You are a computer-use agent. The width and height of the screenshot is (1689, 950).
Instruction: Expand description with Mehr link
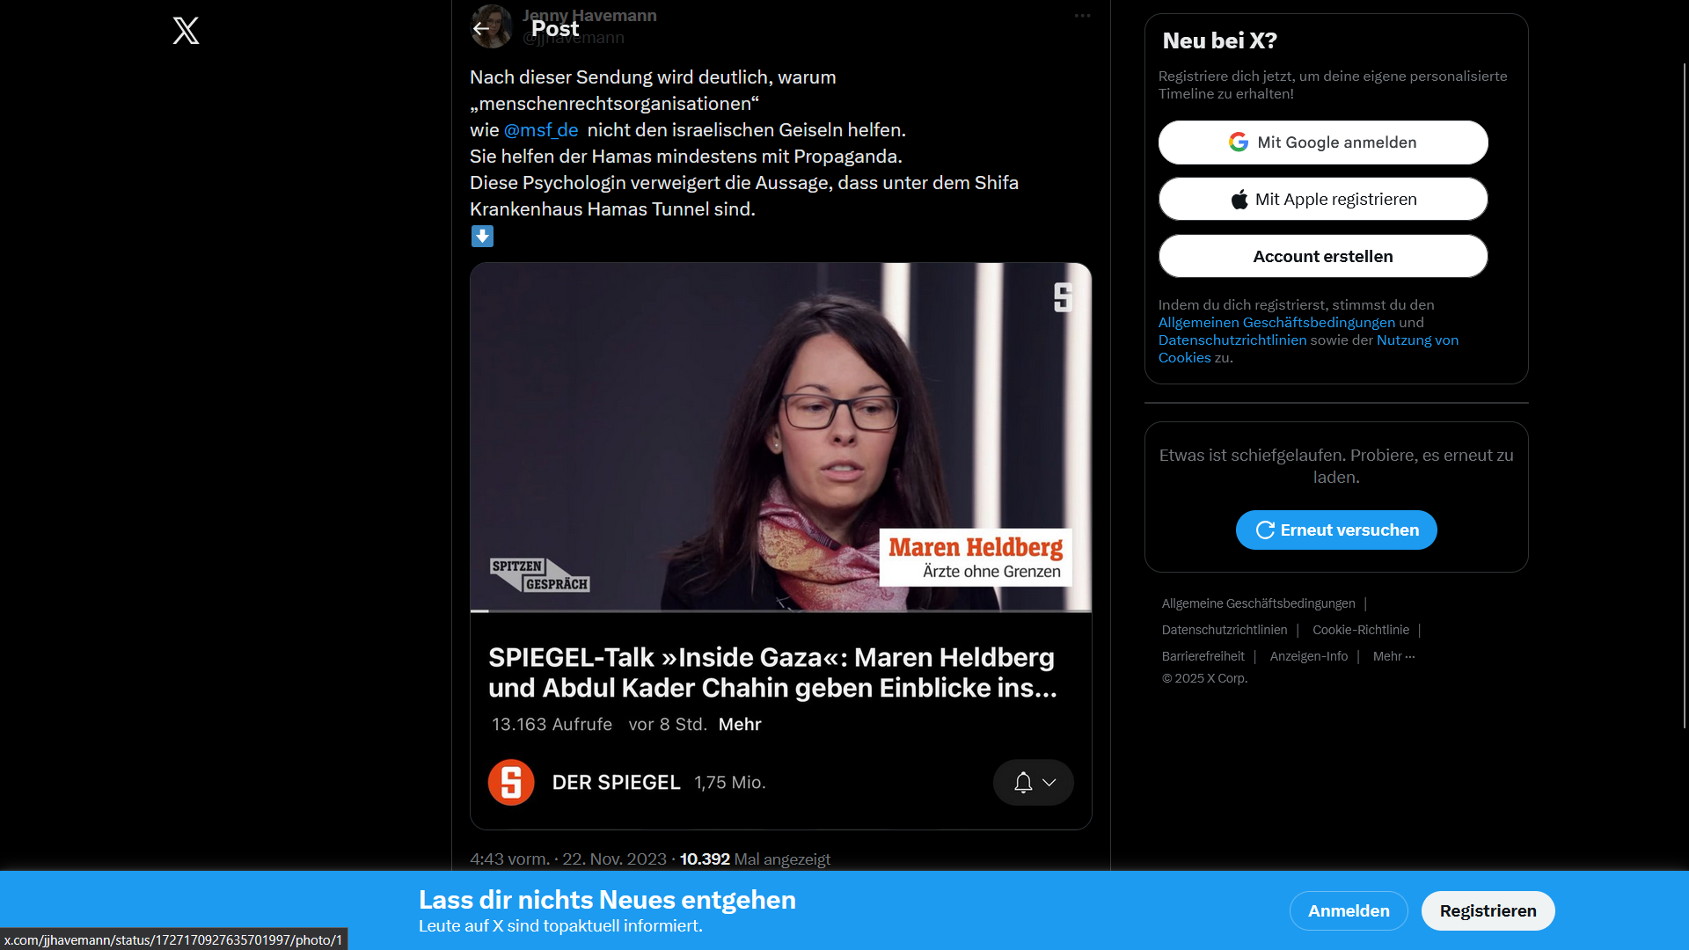[x=740, y=724]
